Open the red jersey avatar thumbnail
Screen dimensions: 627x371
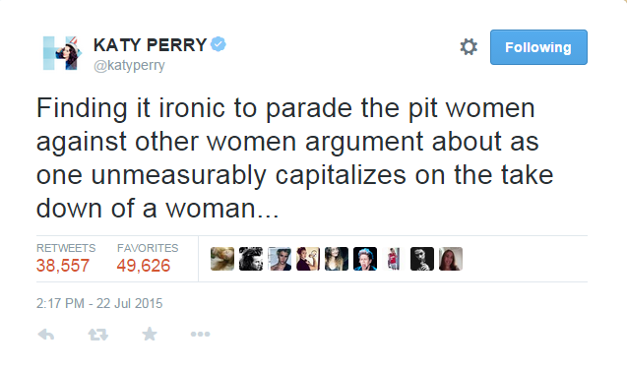394,259
